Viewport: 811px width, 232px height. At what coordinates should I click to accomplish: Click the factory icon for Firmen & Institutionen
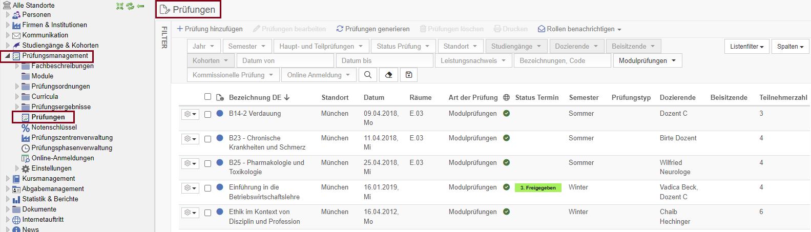pyautogui.click(x=16, y=25)
